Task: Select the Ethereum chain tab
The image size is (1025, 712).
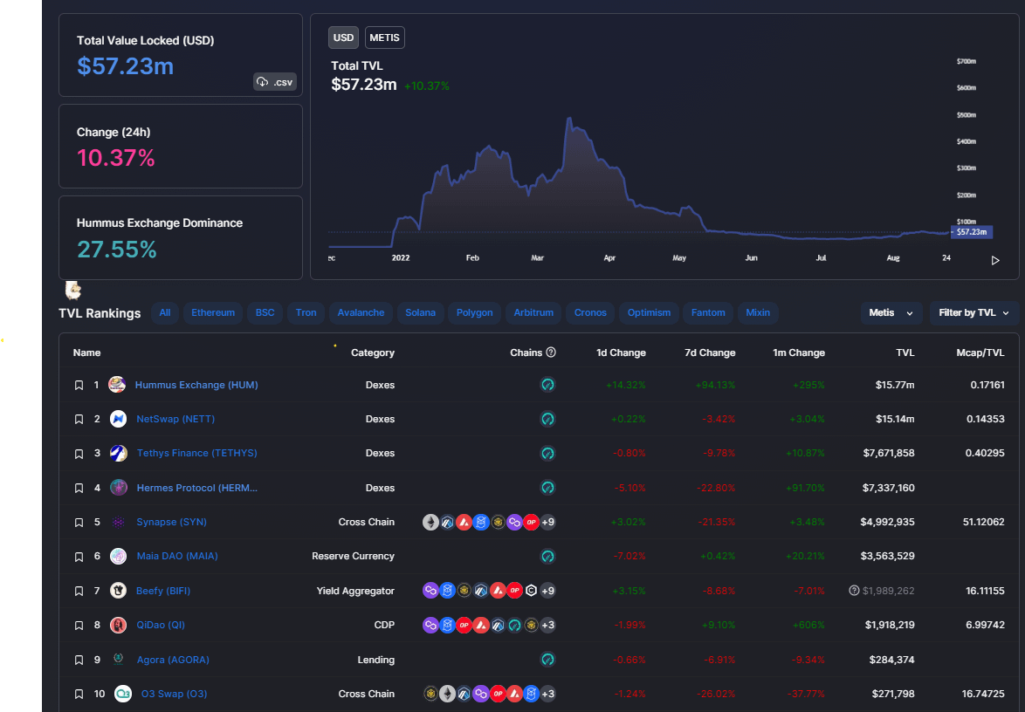Action: 213,312
